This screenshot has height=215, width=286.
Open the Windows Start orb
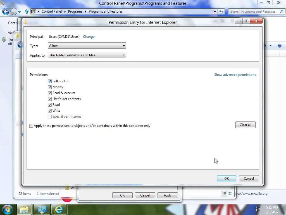[7, 210]
